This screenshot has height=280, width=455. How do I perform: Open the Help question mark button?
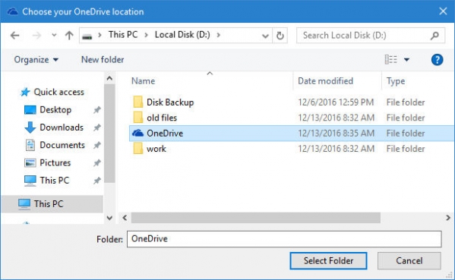click(x=437, y=60)
